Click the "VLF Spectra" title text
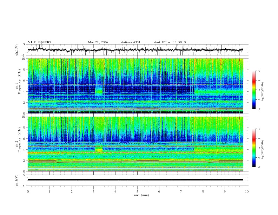 tap(40, 42)
